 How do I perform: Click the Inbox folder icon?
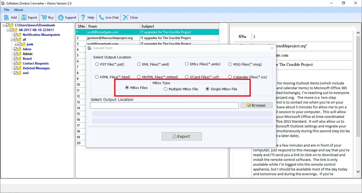tap(20, 49)
